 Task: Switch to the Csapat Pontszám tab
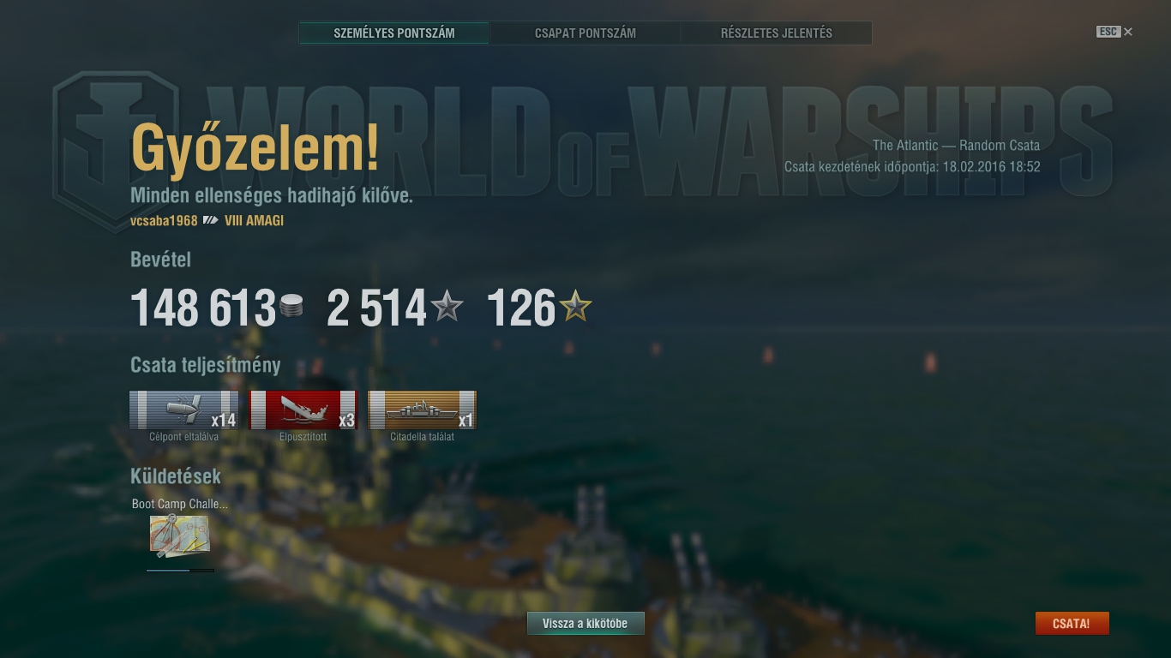[x=585, y=33]
